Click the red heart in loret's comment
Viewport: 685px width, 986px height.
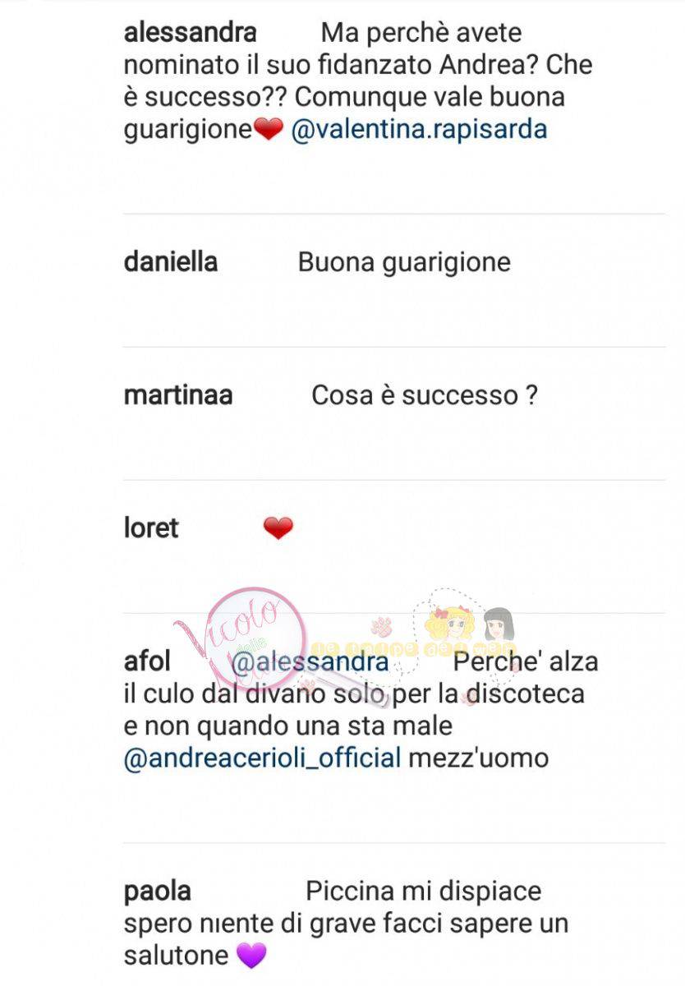click(278, 529)
